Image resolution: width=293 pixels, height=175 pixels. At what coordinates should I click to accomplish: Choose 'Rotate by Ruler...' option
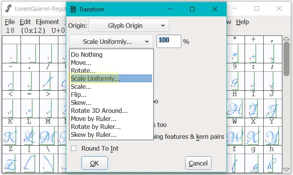click(96, 127)
